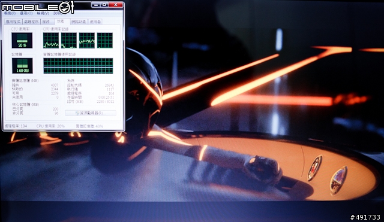Click the 執行緒 value 1117
The height and width of the screenshot is (222, 384).
pos(110,89)
